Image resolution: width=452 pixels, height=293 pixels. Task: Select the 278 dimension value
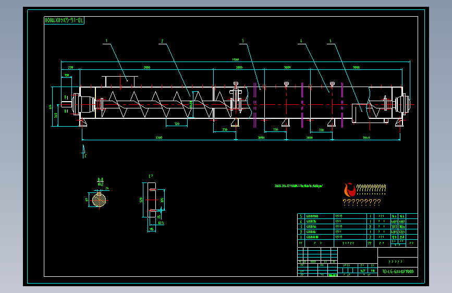(x=70, y=67)
